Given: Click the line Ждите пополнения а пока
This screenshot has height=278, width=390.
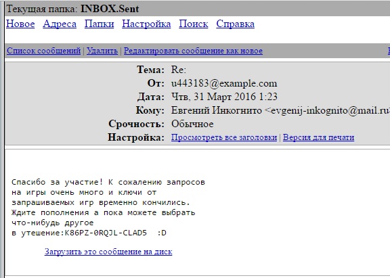Looking at the screenshot, I should click(103, 212).
